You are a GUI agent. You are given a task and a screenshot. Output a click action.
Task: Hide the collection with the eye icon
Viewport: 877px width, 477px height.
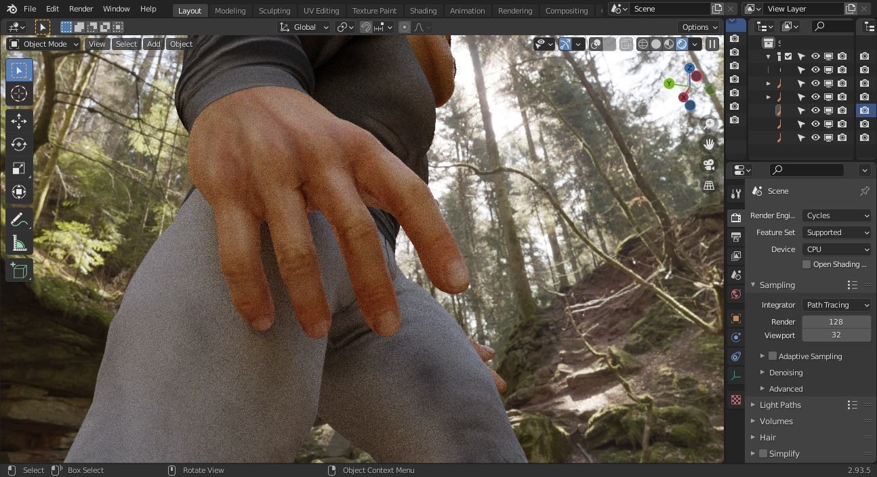pos(815,56)
